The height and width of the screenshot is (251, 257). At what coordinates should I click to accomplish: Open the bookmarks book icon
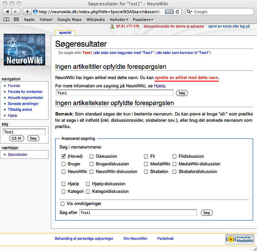pos(6,20)
